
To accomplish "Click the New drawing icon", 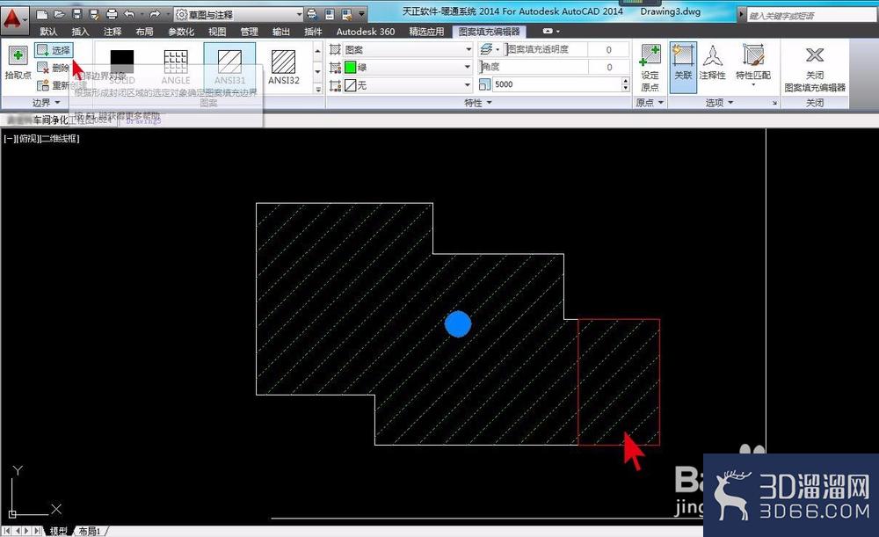I will click(41, 14).
